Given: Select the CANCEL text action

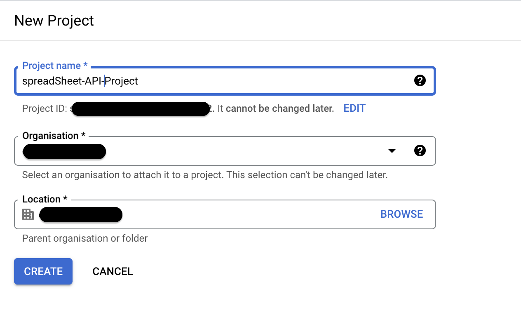Looking at the screenshot, I should click(113, 271).
